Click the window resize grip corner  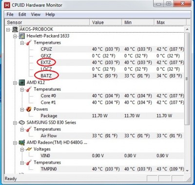click(x=188, y=179)
